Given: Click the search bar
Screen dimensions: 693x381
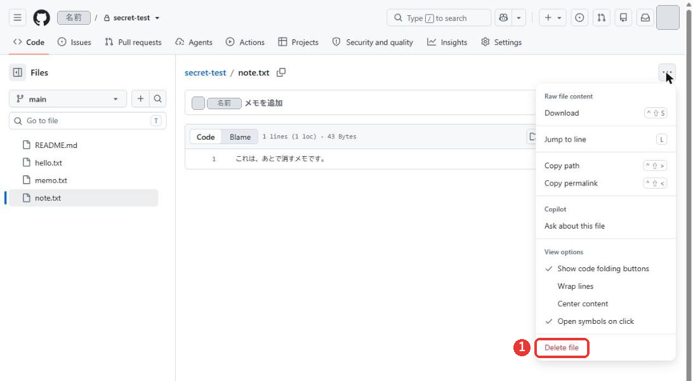Looking at the screenshot, I should point(439,18).
